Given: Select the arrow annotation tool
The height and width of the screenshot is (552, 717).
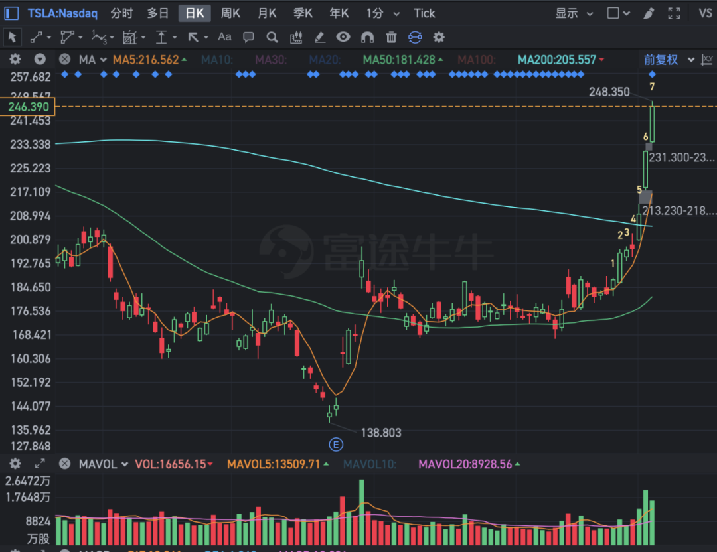Looking at the screenshot, I should click(x=193, y=37).
